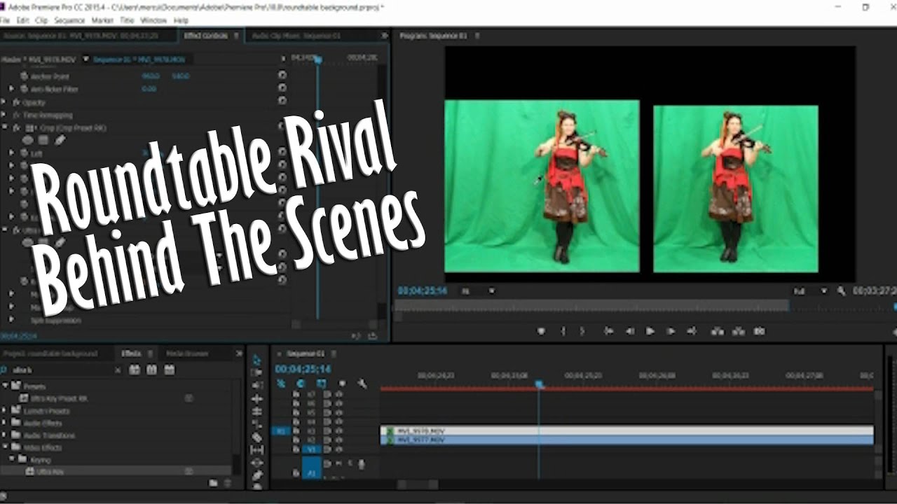
Task: Mute audio track A1
Action: [339, 463]
